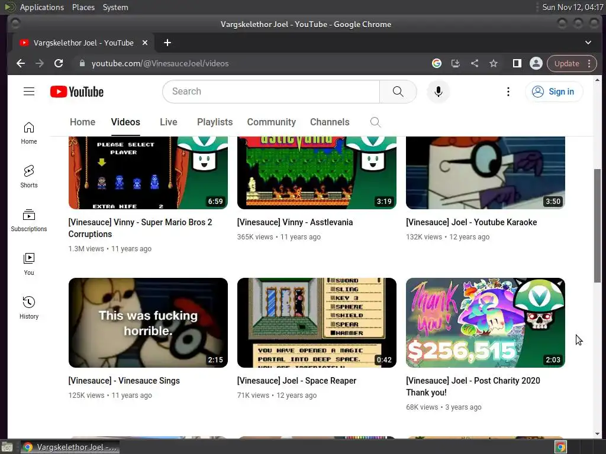Open the Vinesauce Sings thumbnail
The height and width of the screenshot is (454, 606).
point(148,323)
